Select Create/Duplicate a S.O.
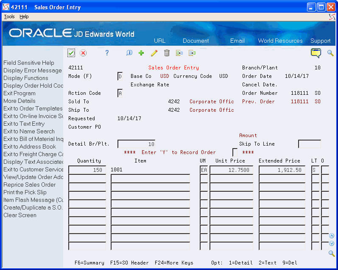 33,208
